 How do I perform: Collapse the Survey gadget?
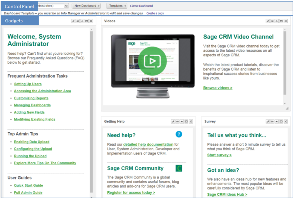pos(277,121)
